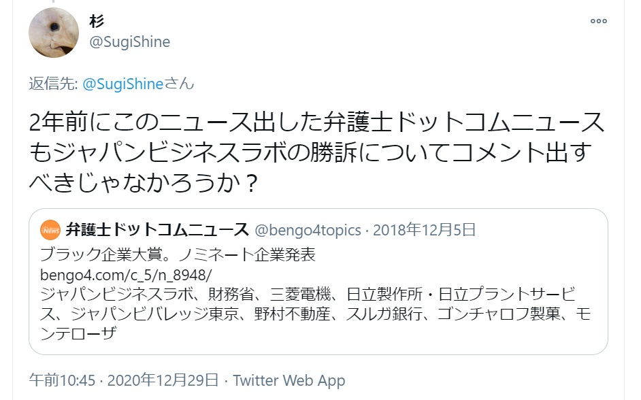Image resolution: width=641 pixels, height=400 pixels.
Task: Click the tweet line mentioning ジャパンビジネスラボの勝訴
Action: (310, 152)
